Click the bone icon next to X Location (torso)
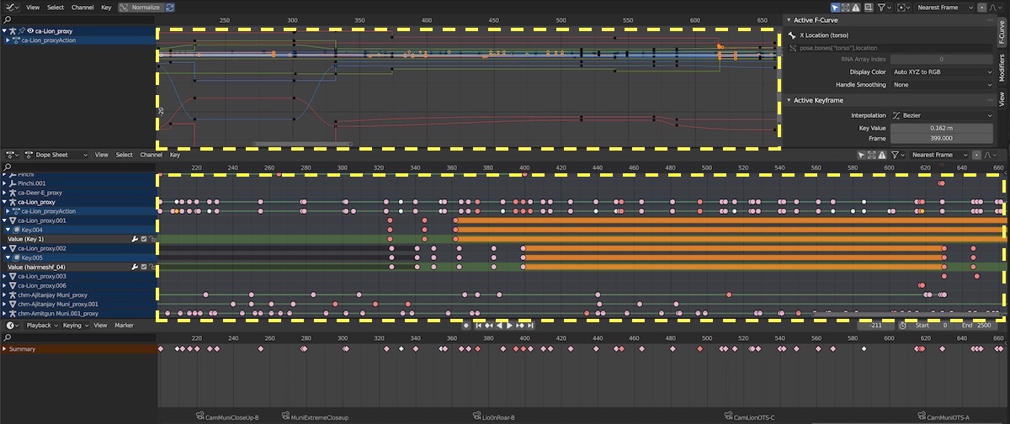The image size is (1010, 424). click(x=790, y=36)
